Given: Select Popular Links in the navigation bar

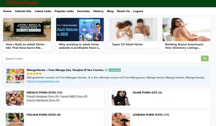Looking at the screenshot, I should point(64,11).
